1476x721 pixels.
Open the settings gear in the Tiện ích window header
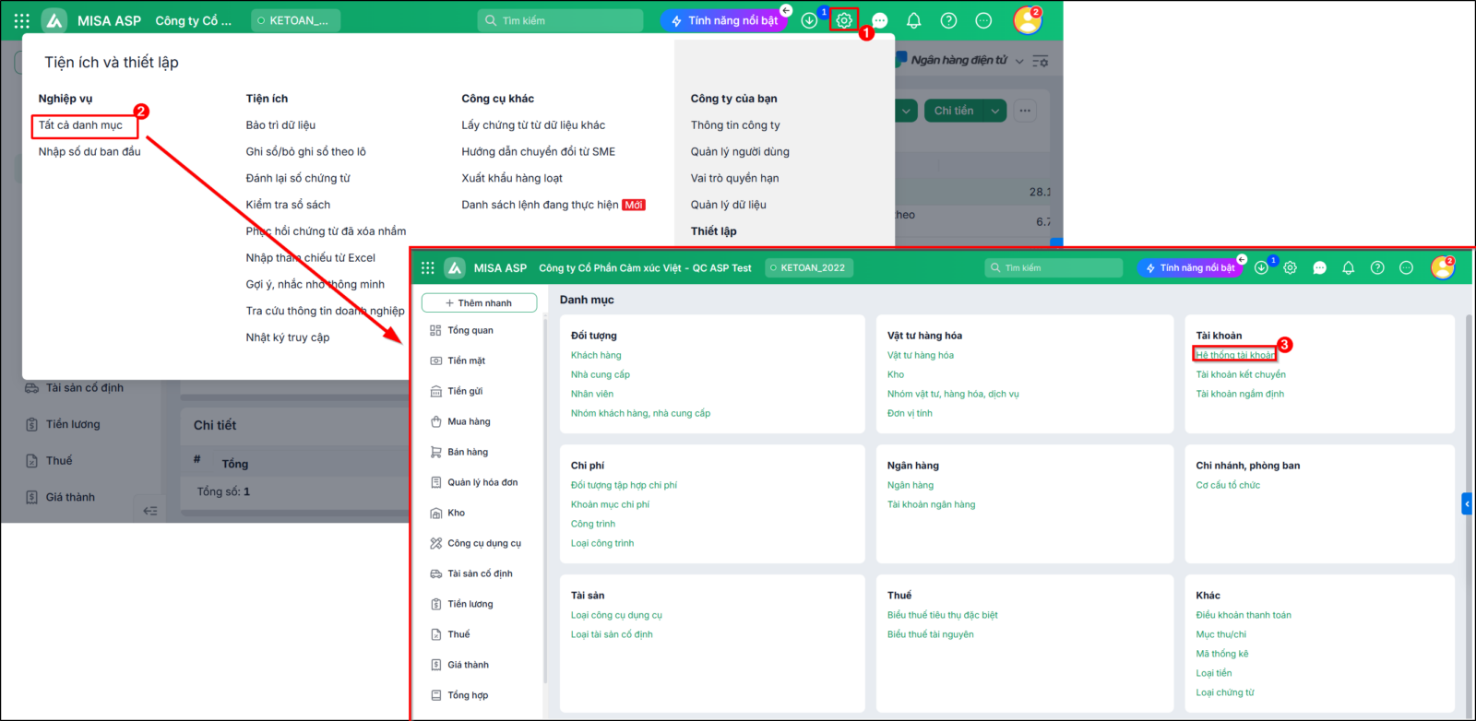(x=844, y=20)
